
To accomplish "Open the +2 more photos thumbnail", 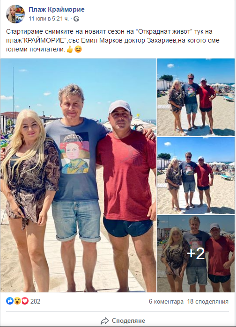I will point(196,254).
